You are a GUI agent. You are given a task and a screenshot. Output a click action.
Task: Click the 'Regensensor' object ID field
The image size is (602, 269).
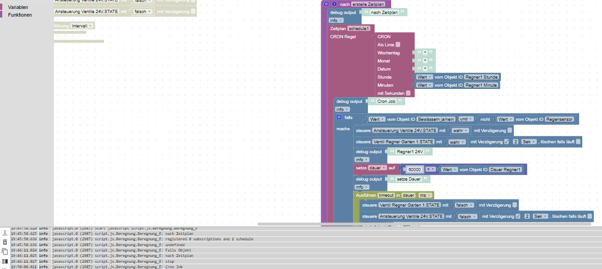click(559, 119)
